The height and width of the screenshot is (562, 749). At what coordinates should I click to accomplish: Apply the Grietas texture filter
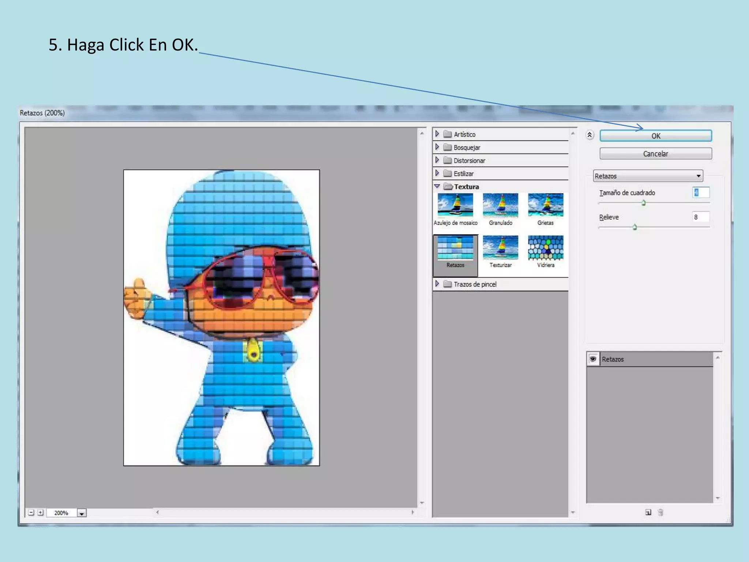[x=545, y=206]
